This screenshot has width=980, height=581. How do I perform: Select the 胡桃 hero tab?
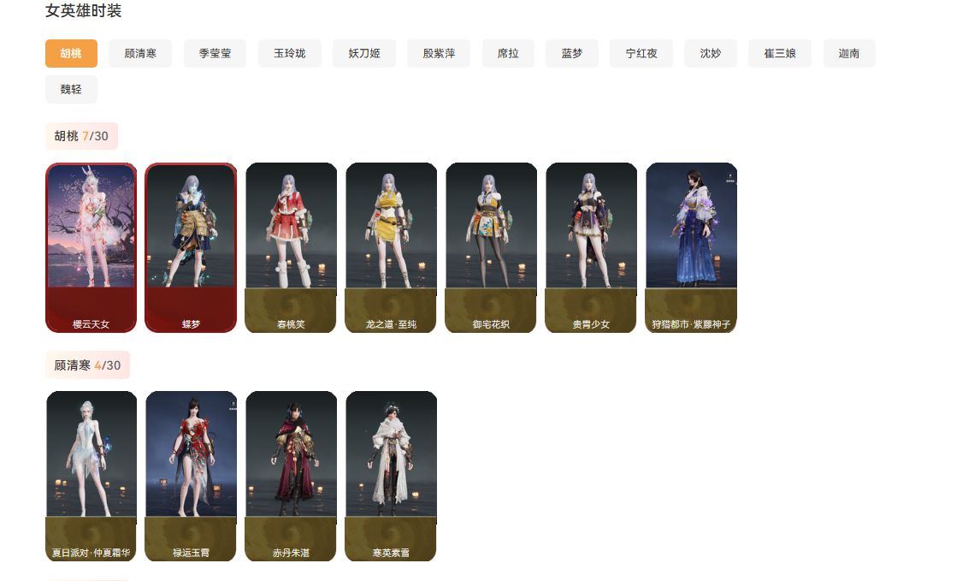pyautogui.click(x=71, y=53)
